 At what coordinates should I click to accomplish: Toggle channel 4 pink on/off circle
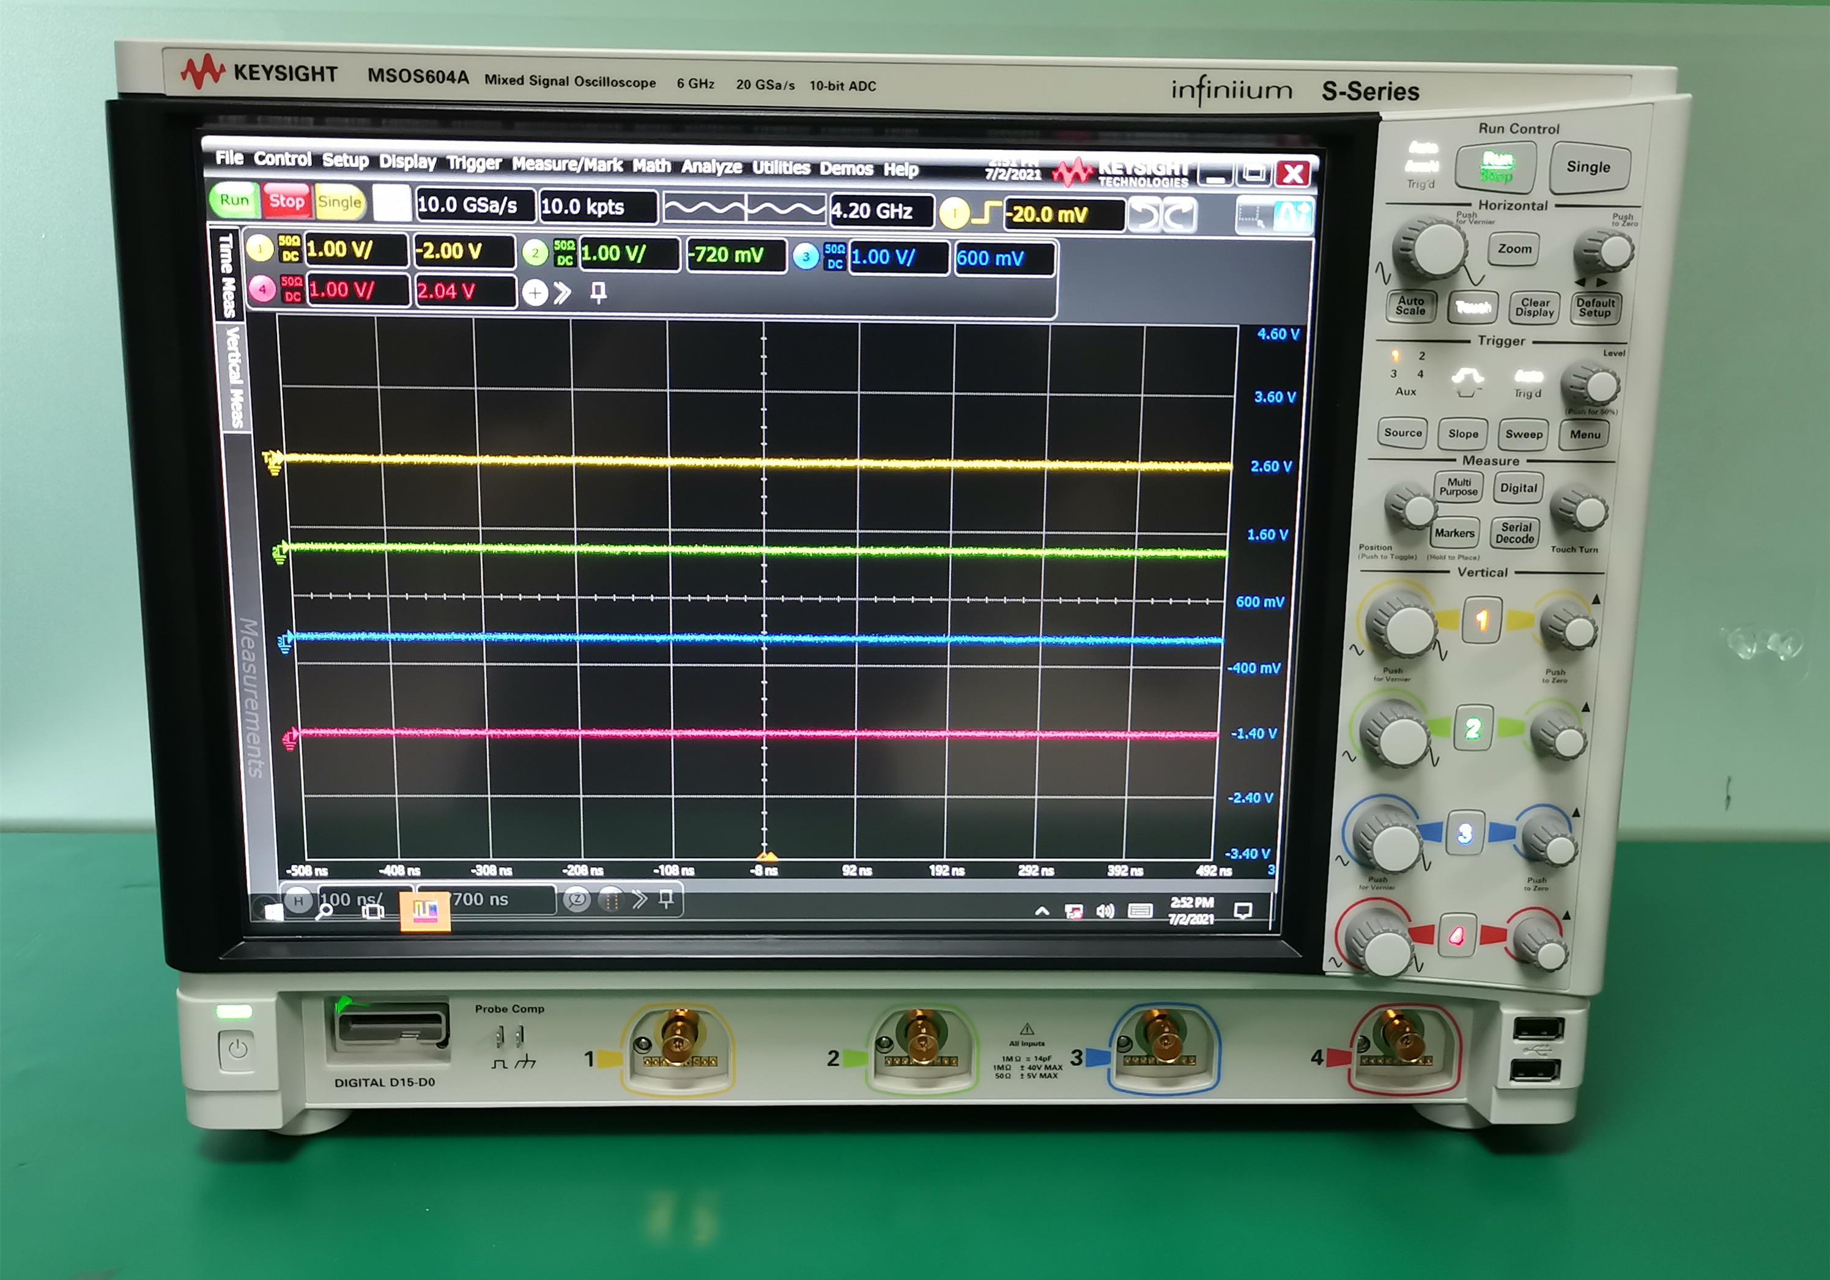click(262, 289)
